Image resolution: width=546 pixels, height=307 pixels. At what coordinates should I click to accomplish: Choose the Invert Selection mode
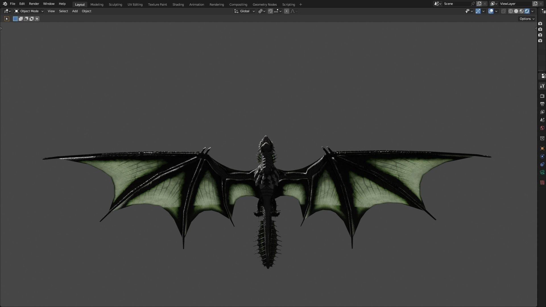(x=32, y=19)
